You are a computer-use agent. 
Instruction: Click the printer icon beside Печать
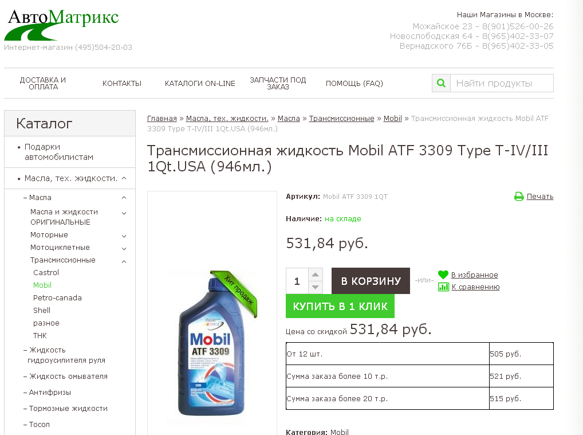[519, 197]
